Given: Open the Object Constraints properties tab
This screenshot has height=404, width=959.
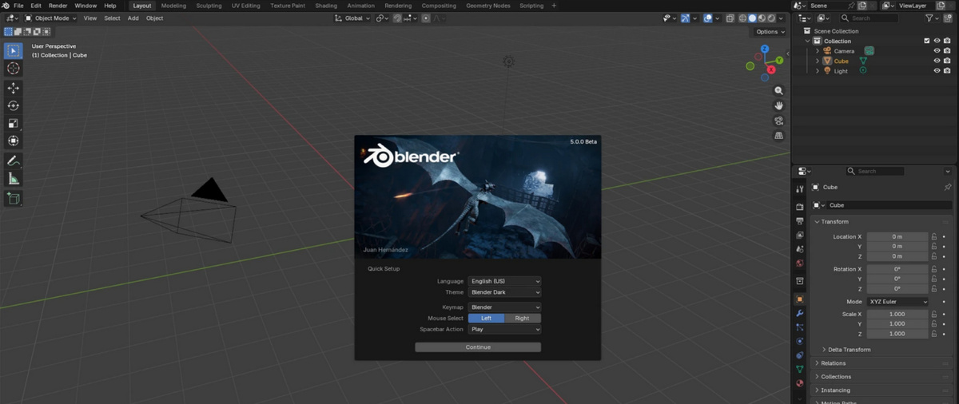Looking at the screenshot, I should (800, 355).
